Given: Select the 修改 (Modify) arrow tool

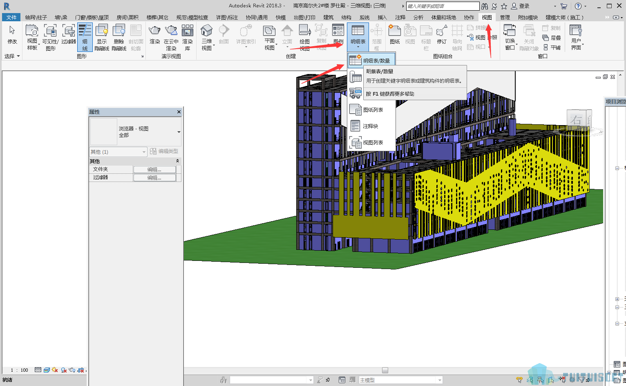Looking at the screenshot, I should (12, 35).
